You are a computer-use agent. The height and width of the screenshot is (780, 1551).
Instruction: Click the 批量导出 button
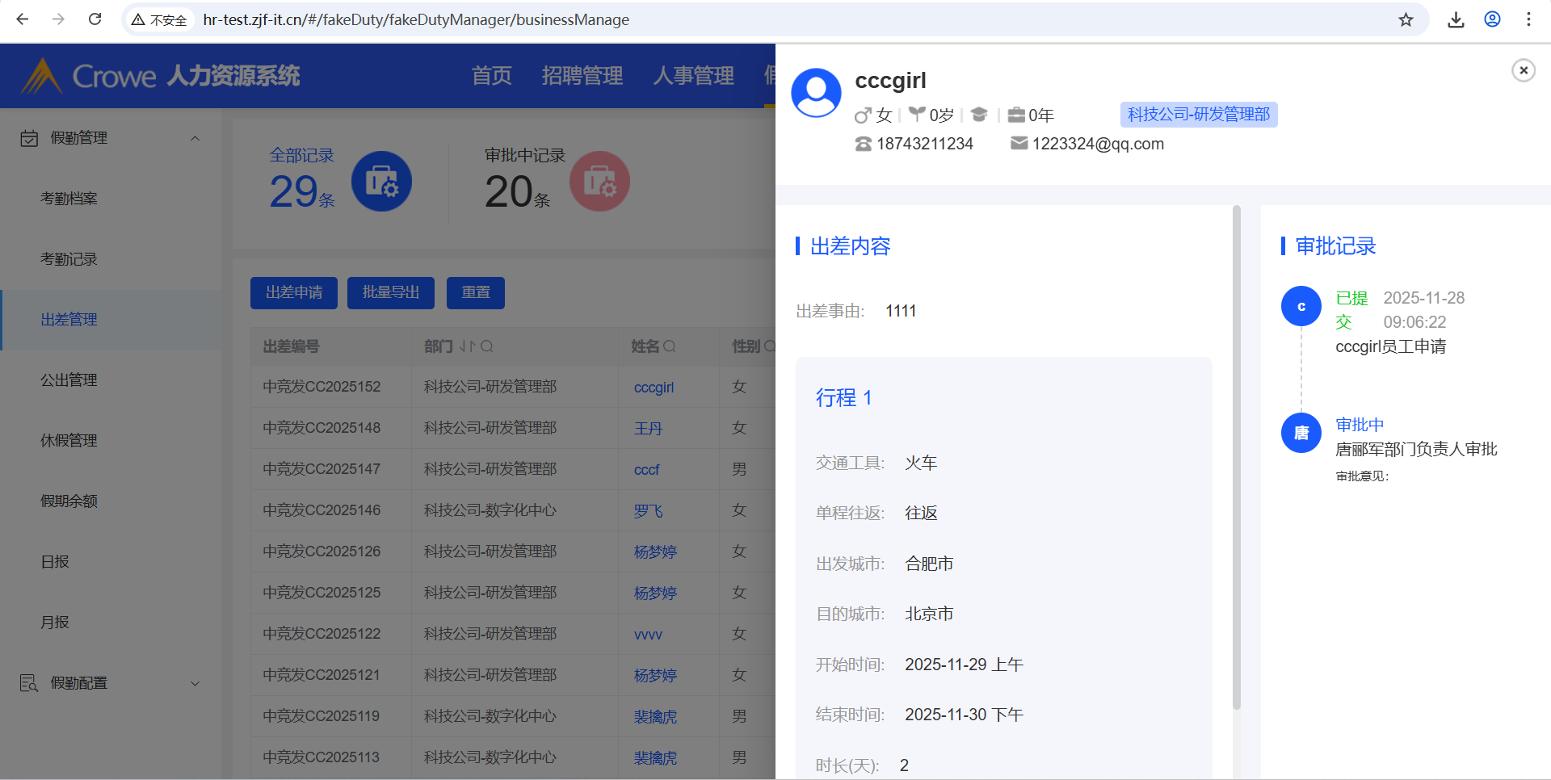coord(390,292)
